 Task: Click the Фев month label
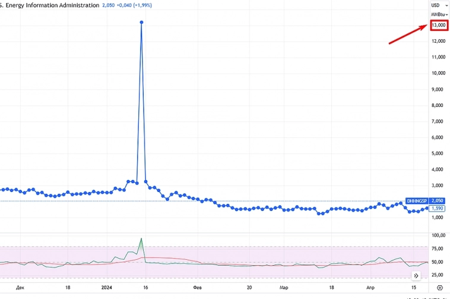[x=197, y=287]
